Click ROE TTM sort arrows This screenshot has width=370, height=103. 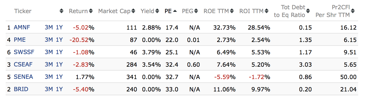click(x=232, y=11)
